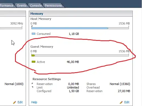Viewport: 142px width, 106px height.
Task: Click the Guest Memory active usage bar
Action: (33, 55)
